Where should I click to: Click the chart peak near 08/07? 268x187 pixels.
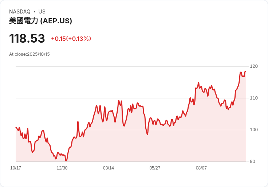198,83
